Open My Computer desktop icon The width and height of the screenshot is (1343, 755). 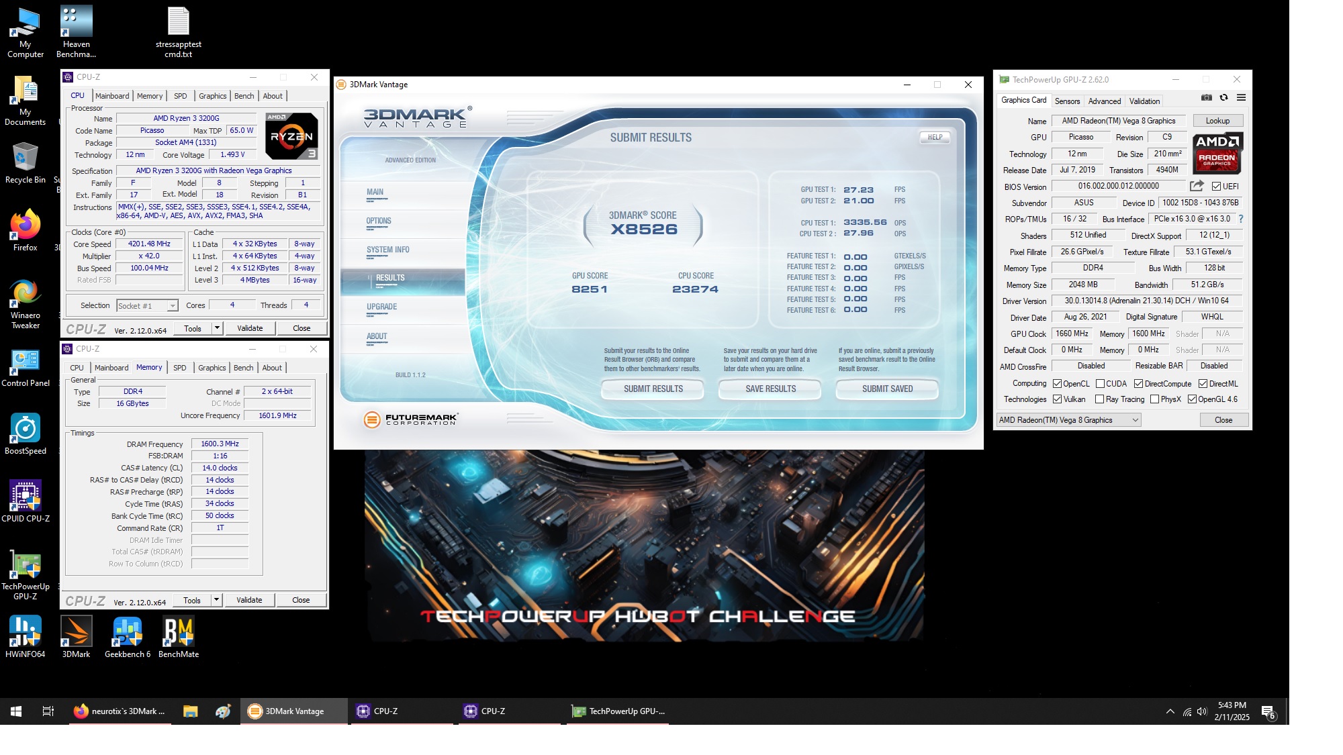[x=26, y=32]
